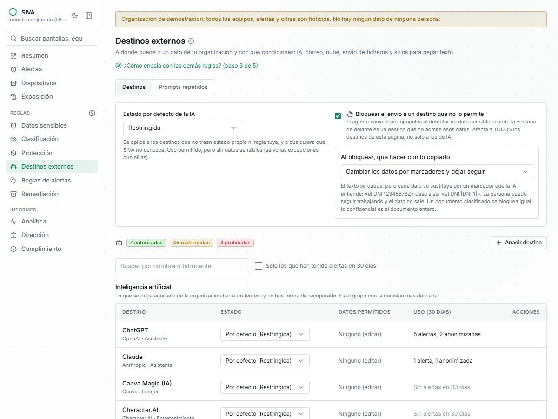The width and height of the screenshot is (558, 419).
Task: Click the Datos sensibles shield icon
Action: [x=13, y=126]
